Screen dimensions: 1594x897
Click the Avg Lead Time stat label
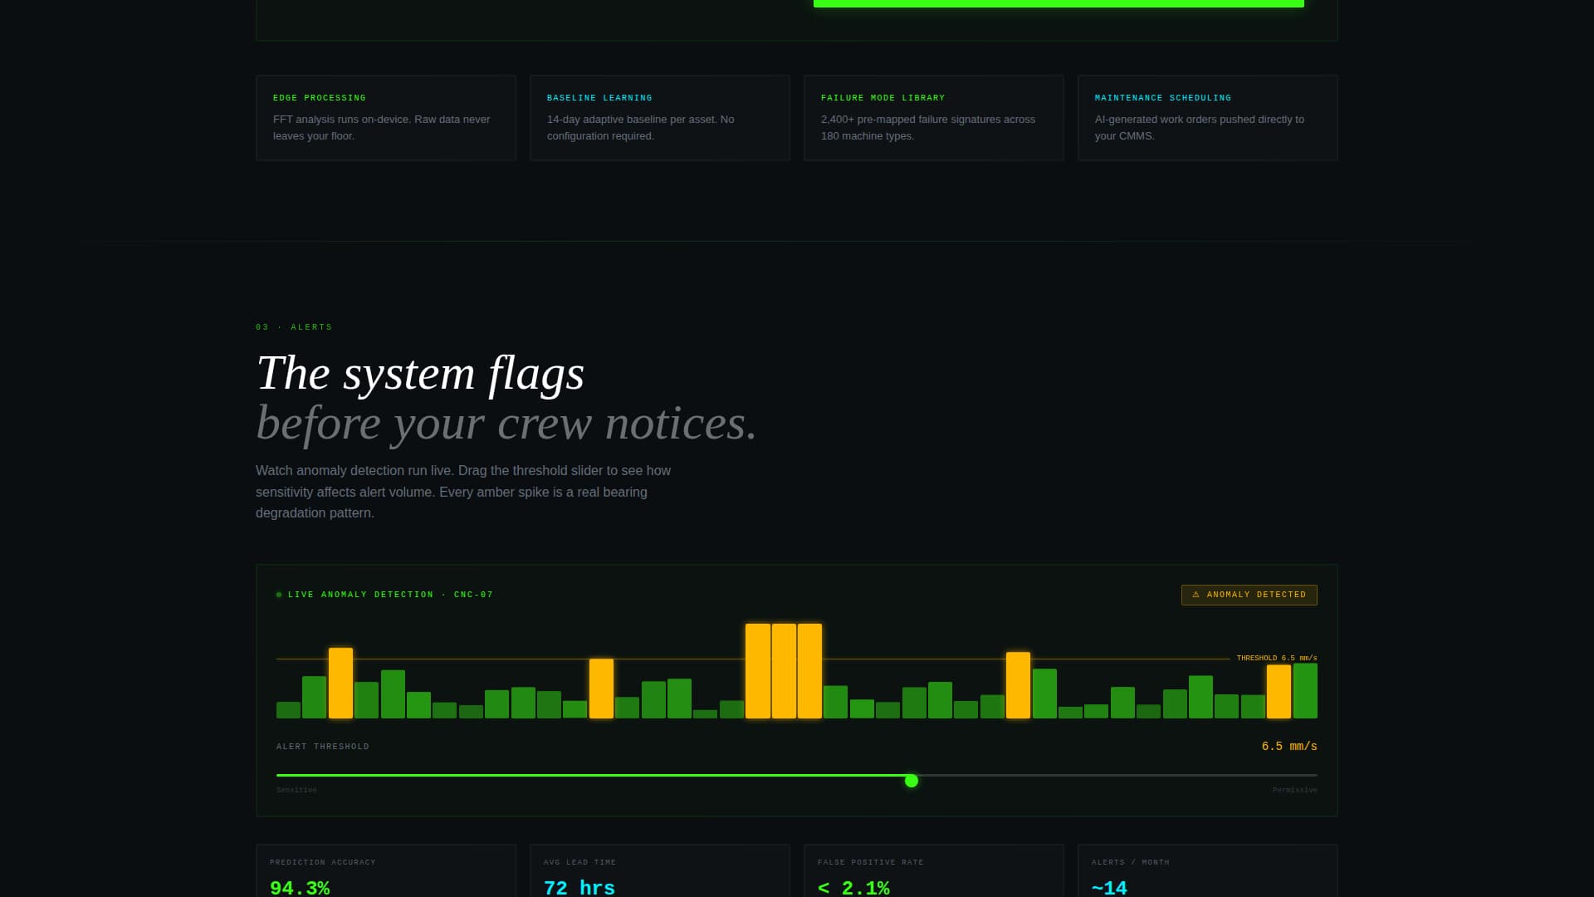(x=579, y=862)
